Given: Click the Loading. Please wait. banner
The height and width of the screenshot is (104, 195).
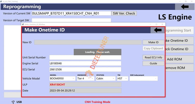Looking at the screenshot, I should [97, 52].
